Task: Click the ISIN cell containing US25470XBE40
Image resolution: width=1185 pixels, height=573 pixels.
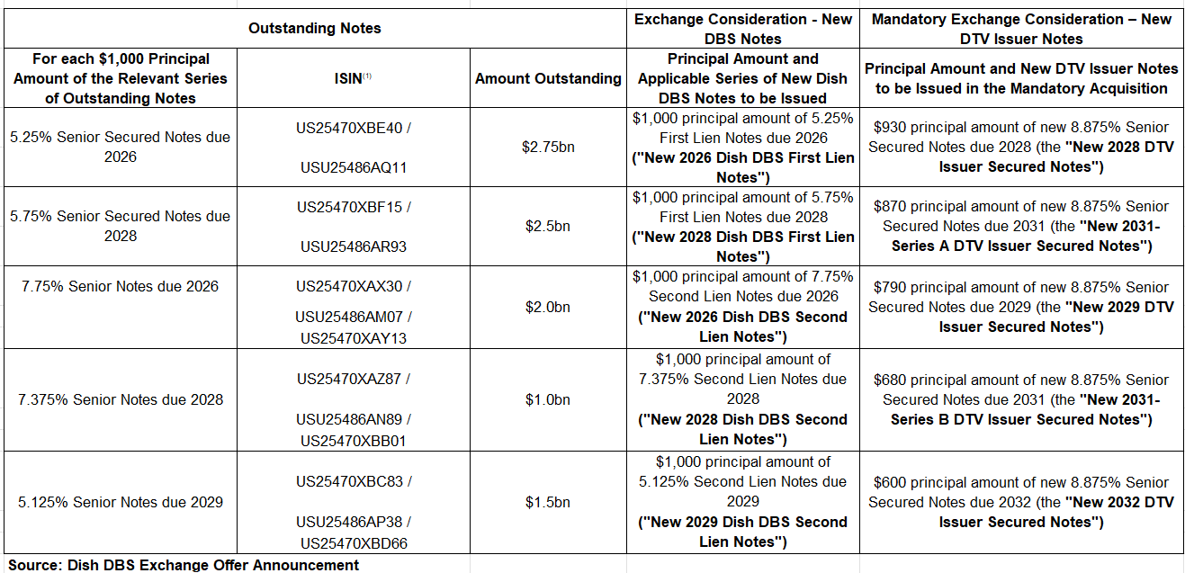Action: (x=354, y=147)
